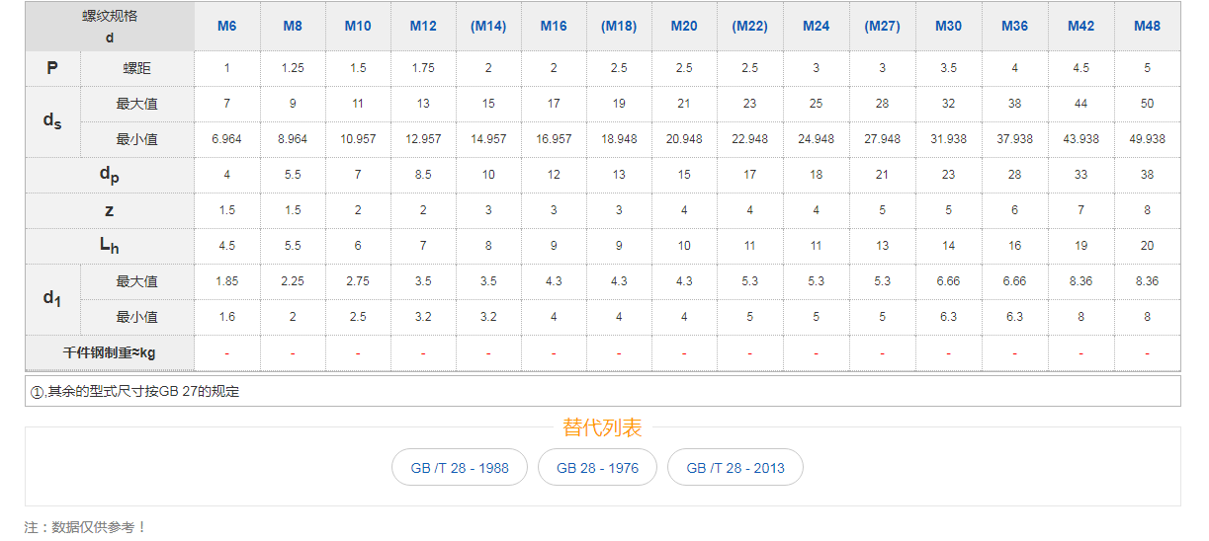
Task: Select the M12 column header
Action: point(423,27)
